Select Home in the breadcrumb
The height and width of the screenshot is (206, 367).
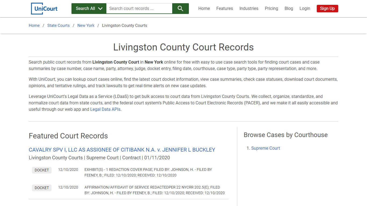(34, 25)
